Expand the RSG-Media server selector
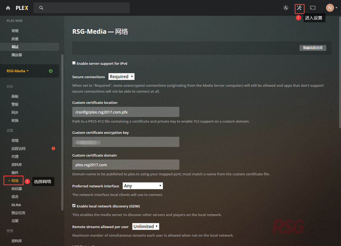Screen dimensions: 341x246 [18, 71]
